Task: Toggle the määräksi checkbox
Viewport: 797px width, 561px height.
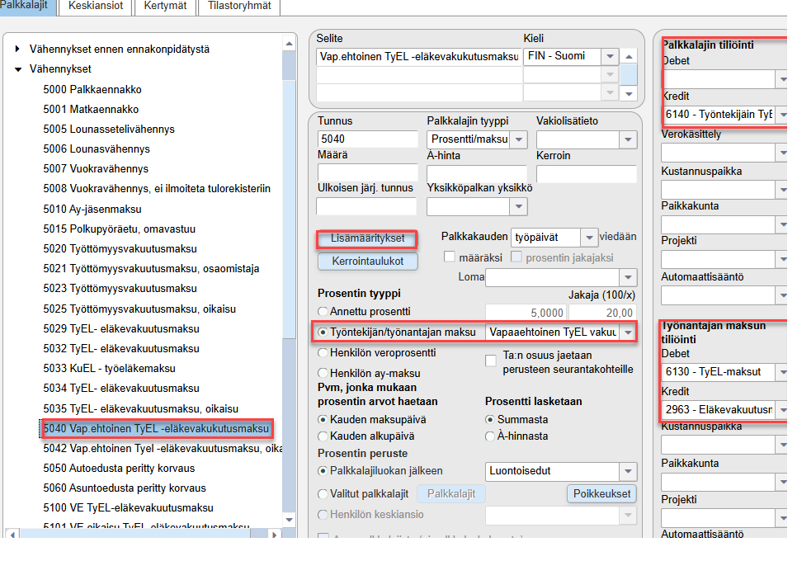Action: (x=450, y=257)
